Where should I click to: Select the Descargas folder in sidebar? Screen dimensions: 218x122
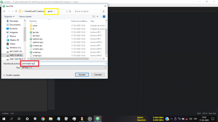tap(14, 21)
